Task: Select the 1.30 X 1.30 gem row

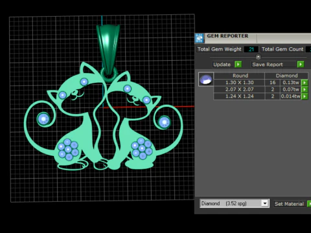Action: [260, 82]
